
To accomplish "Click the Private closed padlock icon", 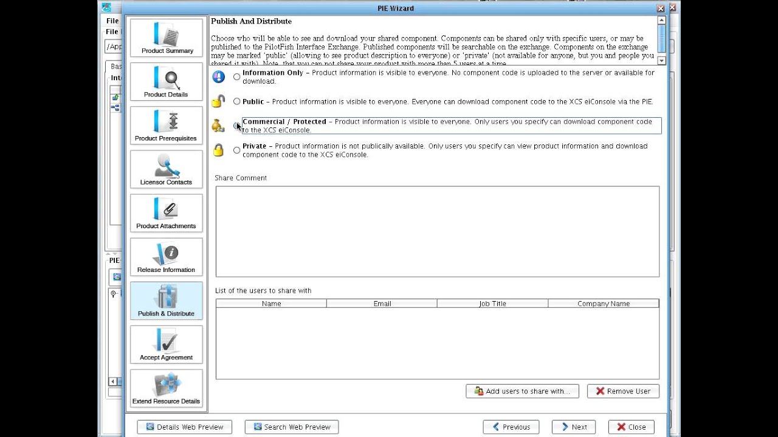I will pyautogui.click(x=218, y=150).
